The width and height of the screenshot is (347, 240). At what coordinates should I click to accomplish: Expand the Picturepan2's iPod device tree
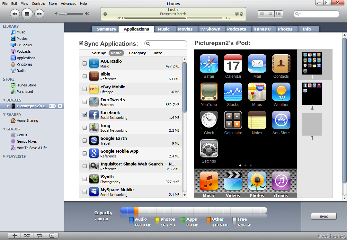tap(8, 106)
